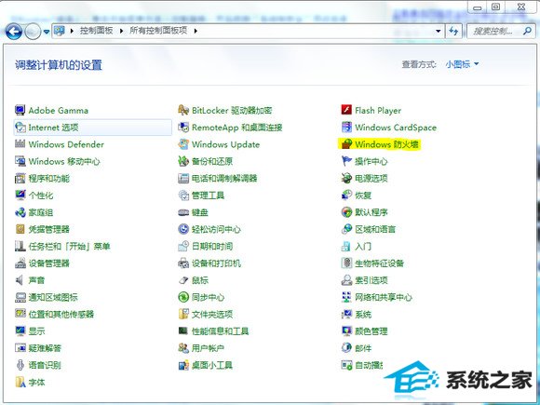Open 操作中心 flag icon
540x405 pixels.
[x=346, y=161]
